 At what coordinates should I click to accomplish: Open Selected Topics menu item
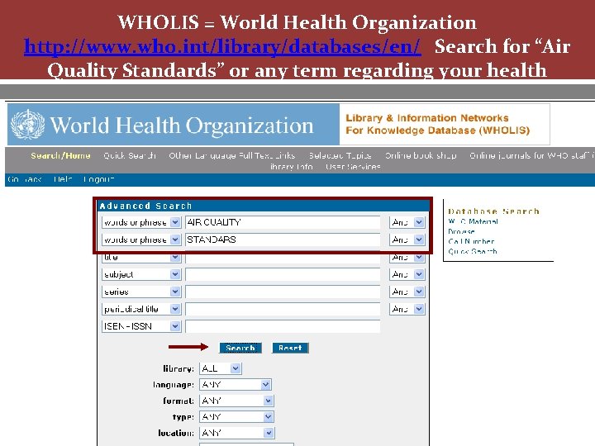pos(340,155)
